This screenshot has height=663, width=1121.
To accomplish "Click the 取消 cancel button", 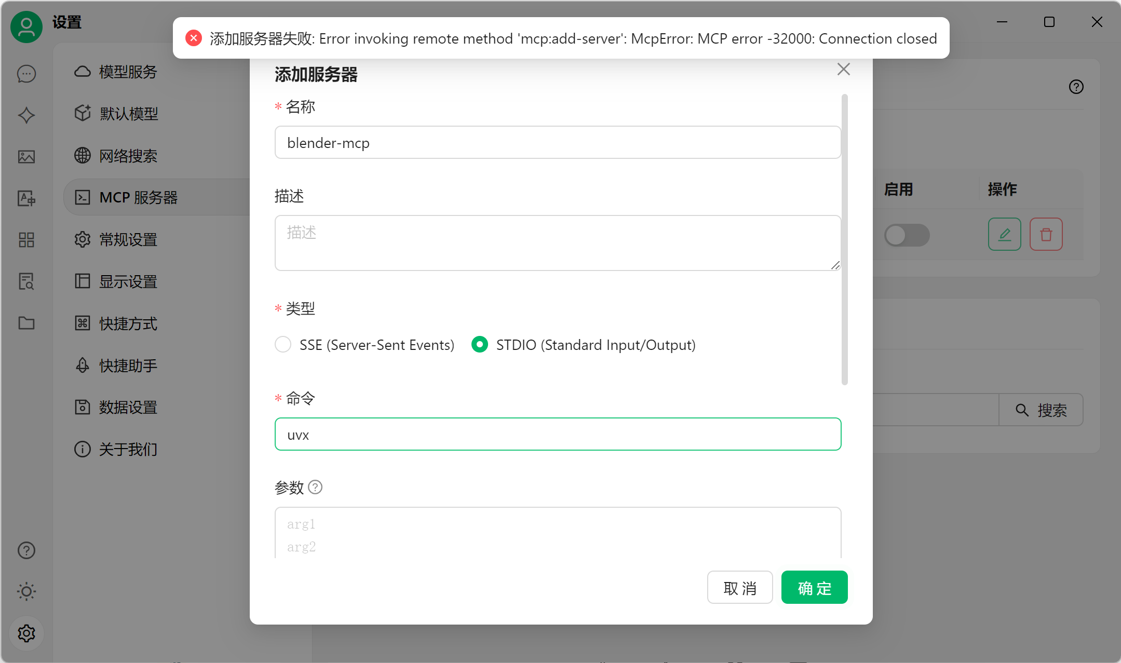I will click(x=739, y=588).
